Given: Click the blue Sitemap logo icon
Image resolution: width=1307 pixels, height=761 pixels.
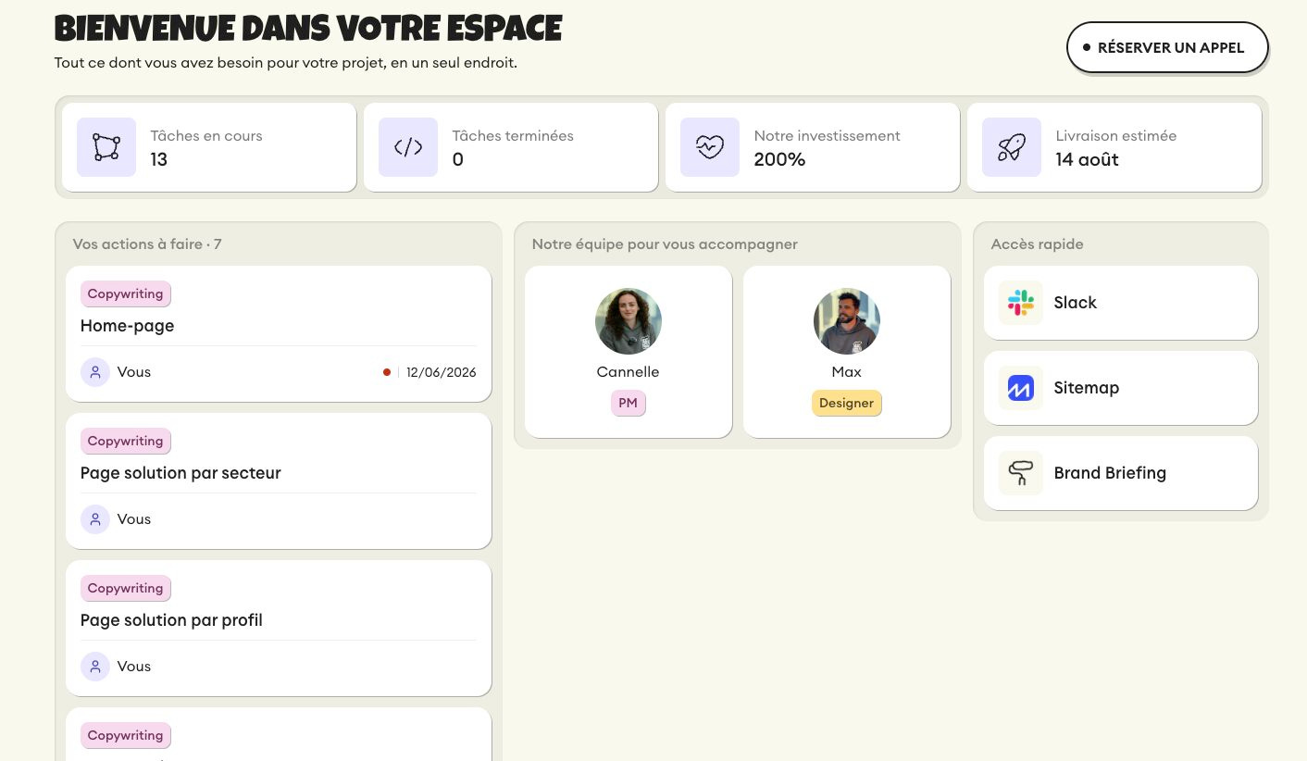Looking at the screenshot, I should [x=1021, y=388].
